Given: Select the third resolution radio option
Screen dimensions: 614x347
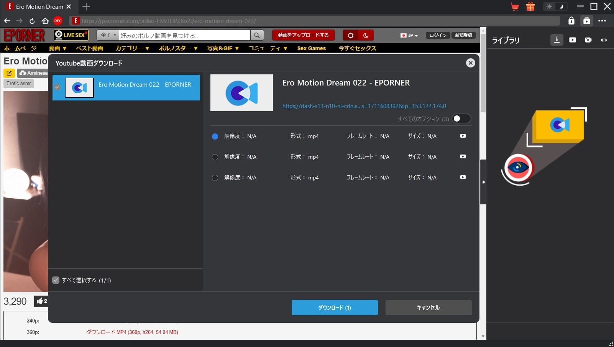Looking at the screenshot, I should click(215, 178).
